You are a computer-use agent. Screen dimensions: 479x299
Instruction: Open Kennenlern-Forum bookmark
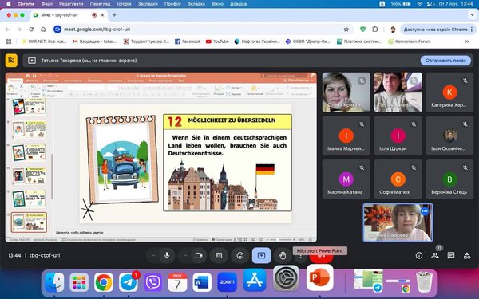pos(410,41)
